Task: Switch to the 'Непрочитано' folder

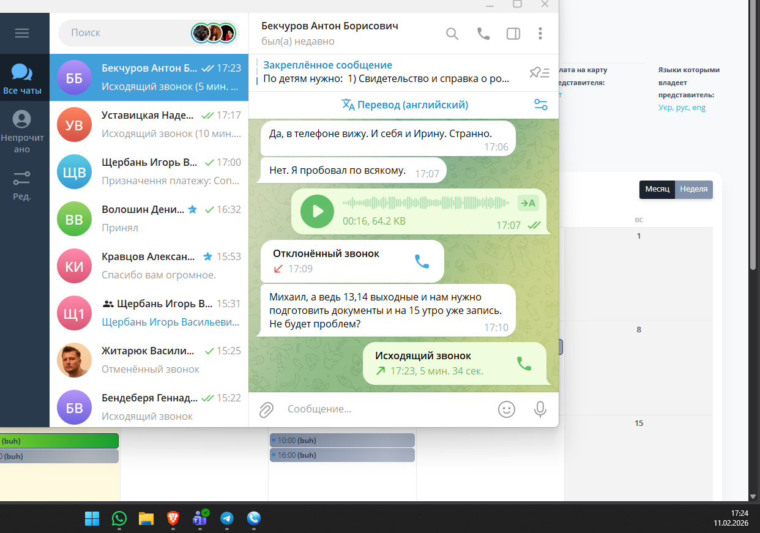Action: [22, 132]
